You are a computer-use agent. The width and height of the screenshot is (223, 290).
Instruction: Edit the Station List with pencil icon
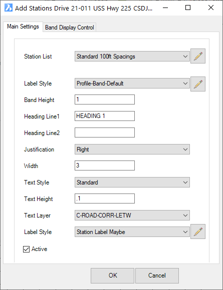pyautogui.click(x=198, y=56)
